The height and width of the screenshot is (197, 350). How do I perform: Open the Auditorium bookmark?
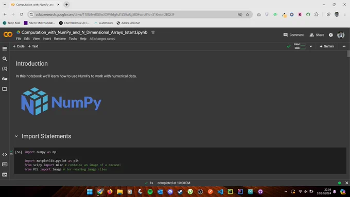pyautogui.click(x=103, y=23)
